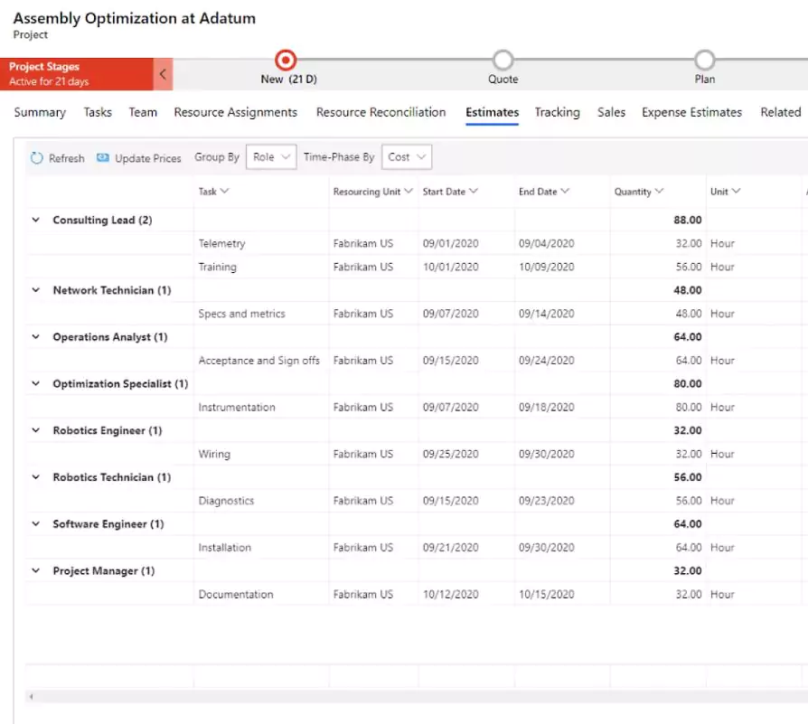Select the Telemetry task row

point(417,243)
